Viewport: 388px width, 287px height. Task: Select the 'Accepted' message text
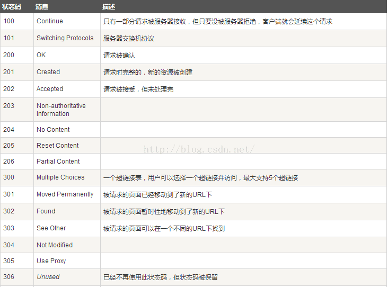pyautogui.click(x=50, y=89)
